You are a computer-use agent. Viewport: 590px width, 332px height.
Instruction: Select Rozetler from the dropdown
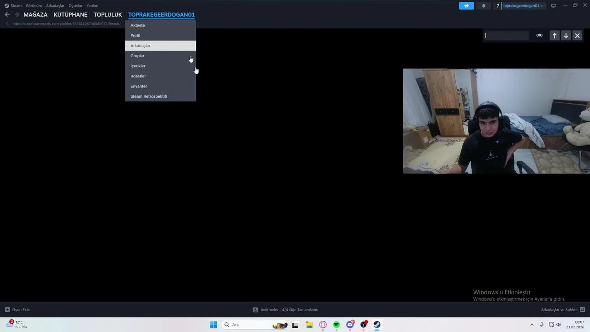(x=160, y=76)
